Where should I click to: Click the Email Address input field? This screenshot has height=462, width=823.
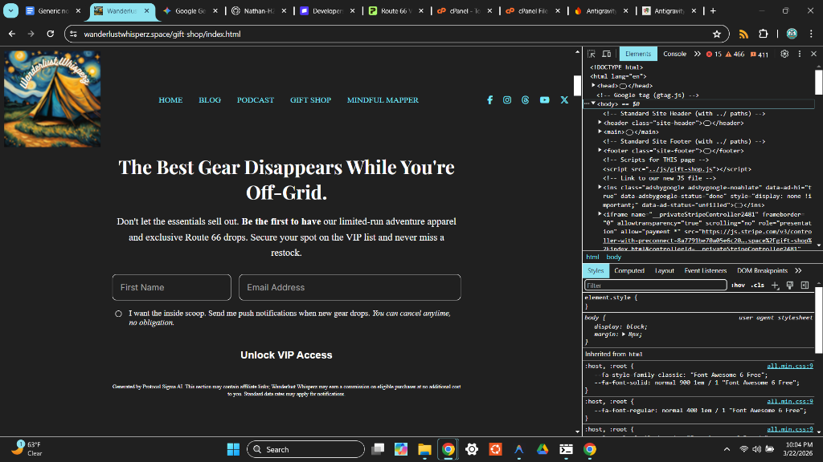coord(350,287)
